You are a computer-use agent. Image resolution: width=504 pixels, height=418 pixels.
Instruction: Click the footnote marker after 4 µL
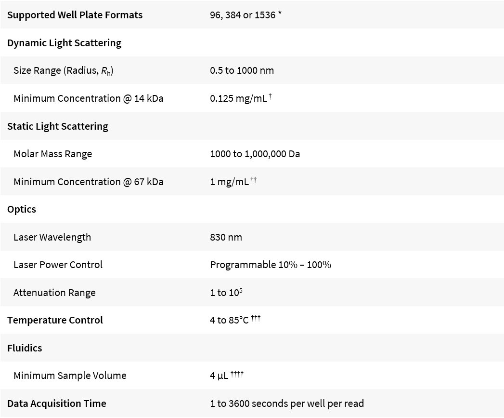(237, 374)
